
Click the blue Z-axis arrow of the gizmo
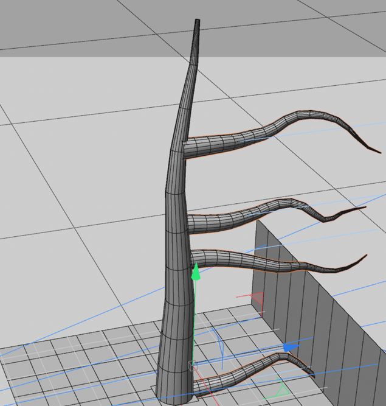291,347
